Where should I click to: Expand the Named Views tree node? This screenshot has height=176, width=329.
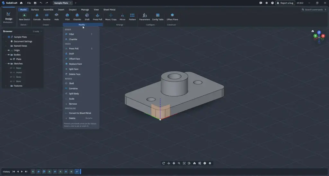click(6, 46)
